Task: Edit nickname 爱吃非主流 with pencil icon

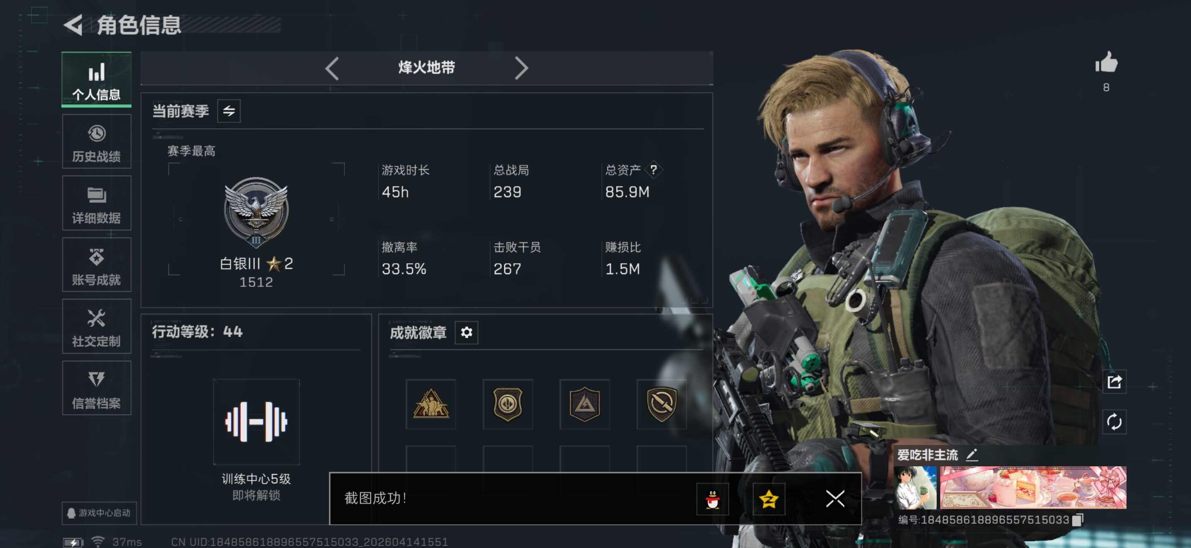Action: tap(971, 455)
